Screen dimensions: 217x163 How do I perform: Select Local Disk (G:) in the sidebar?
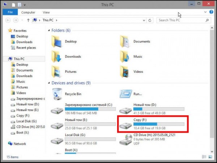(x=26, y=121)
